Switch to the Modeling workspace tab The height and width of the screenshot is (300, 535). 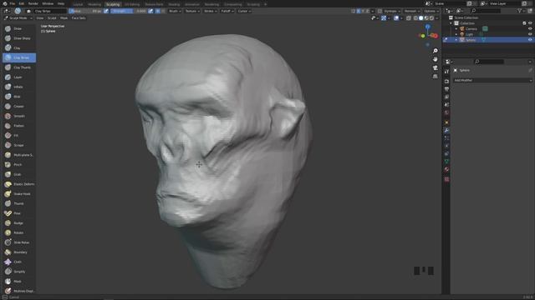(x=94, y=4)
